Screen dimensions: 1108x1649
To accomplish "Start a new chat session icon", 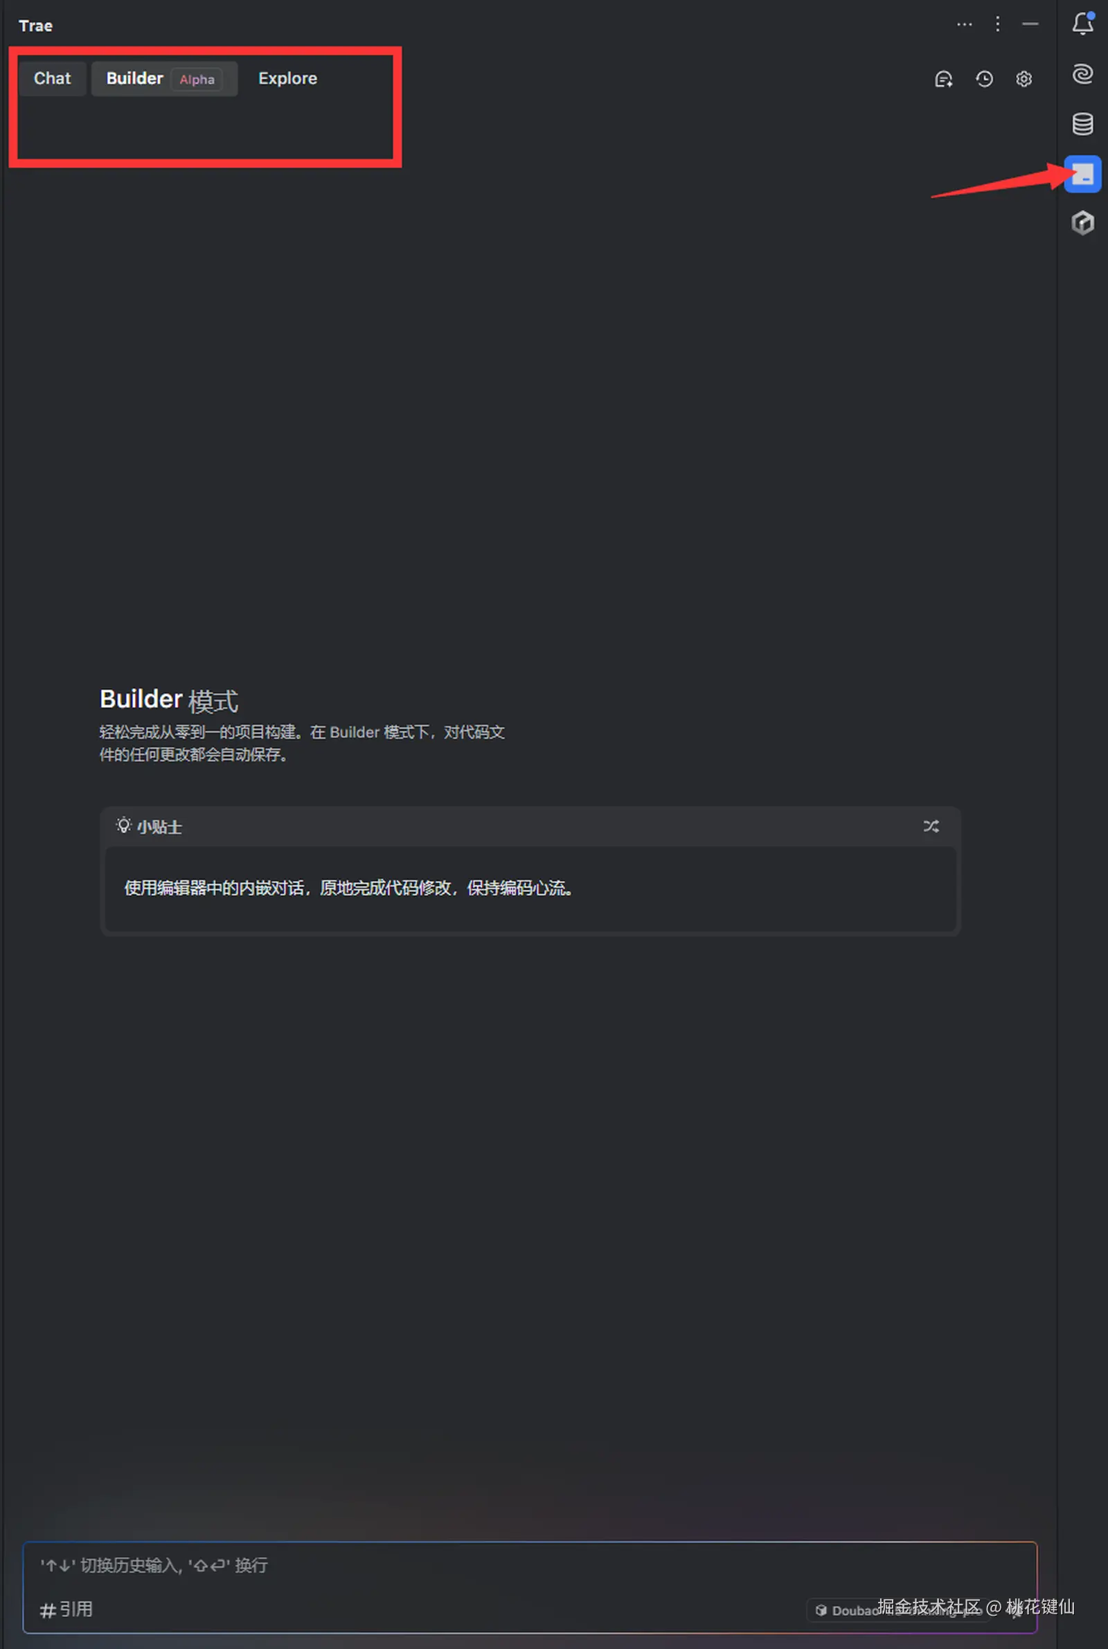I will point(943,79).
